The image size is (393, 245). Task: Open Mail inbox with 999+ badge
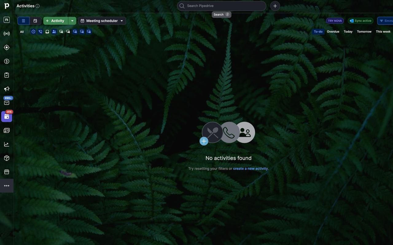(7, 103)
